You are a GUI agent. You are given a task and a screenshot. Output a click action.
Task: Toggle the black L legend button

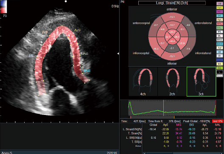pos(220,72)
